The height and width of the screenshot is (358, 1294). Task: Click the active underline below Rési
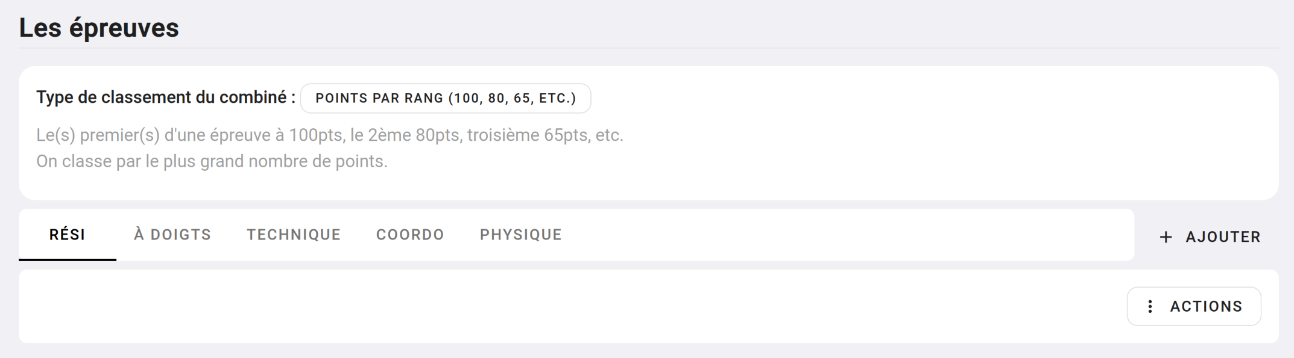(68, 259)
